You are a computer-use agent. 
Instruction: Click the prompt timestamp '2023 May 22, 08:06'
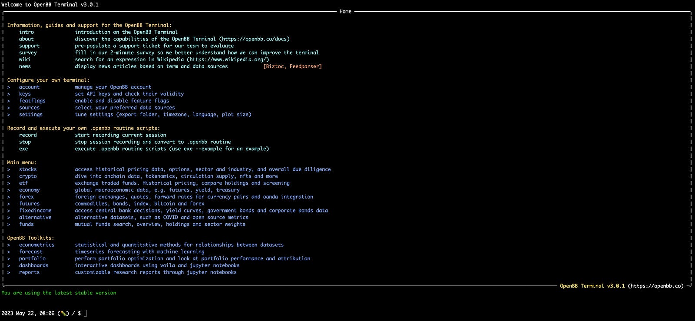pos(28,313)
